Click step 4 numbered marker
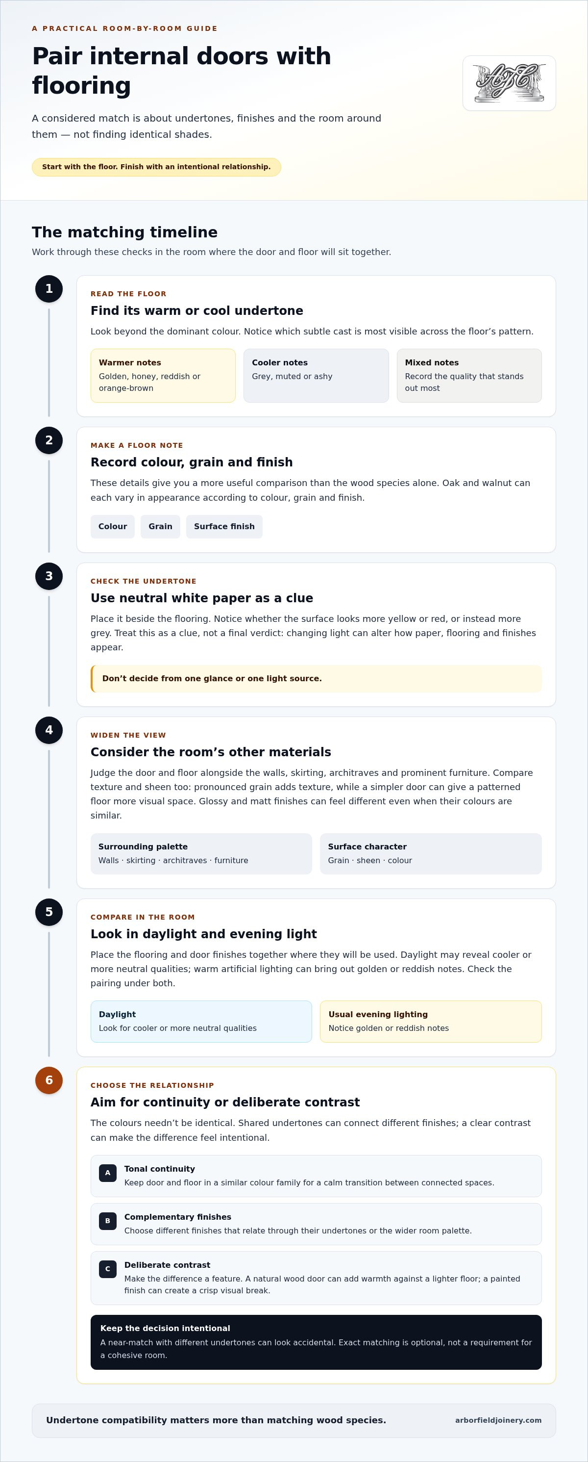 click(49, 730)
